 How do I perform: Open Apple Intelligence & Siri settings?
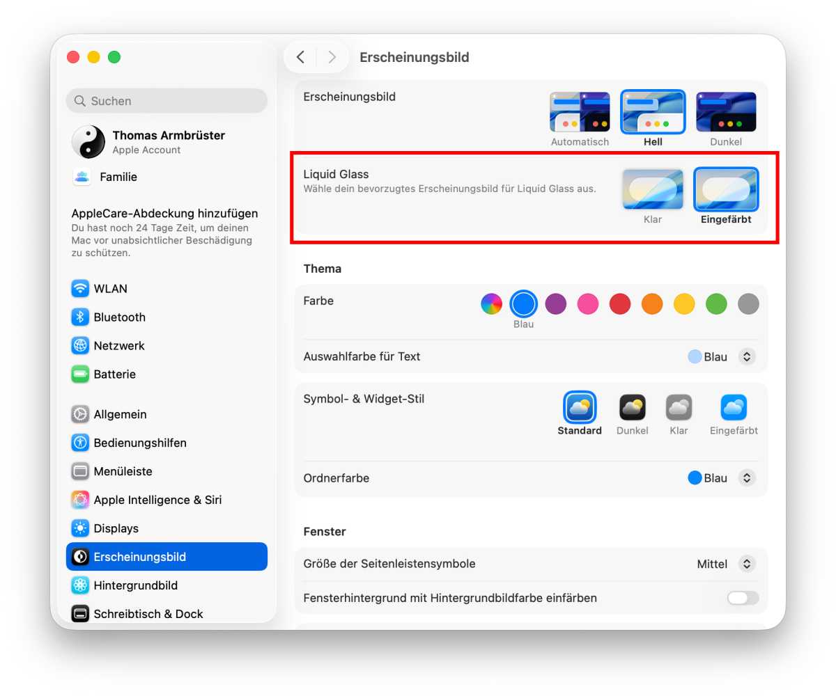[157, 500]
